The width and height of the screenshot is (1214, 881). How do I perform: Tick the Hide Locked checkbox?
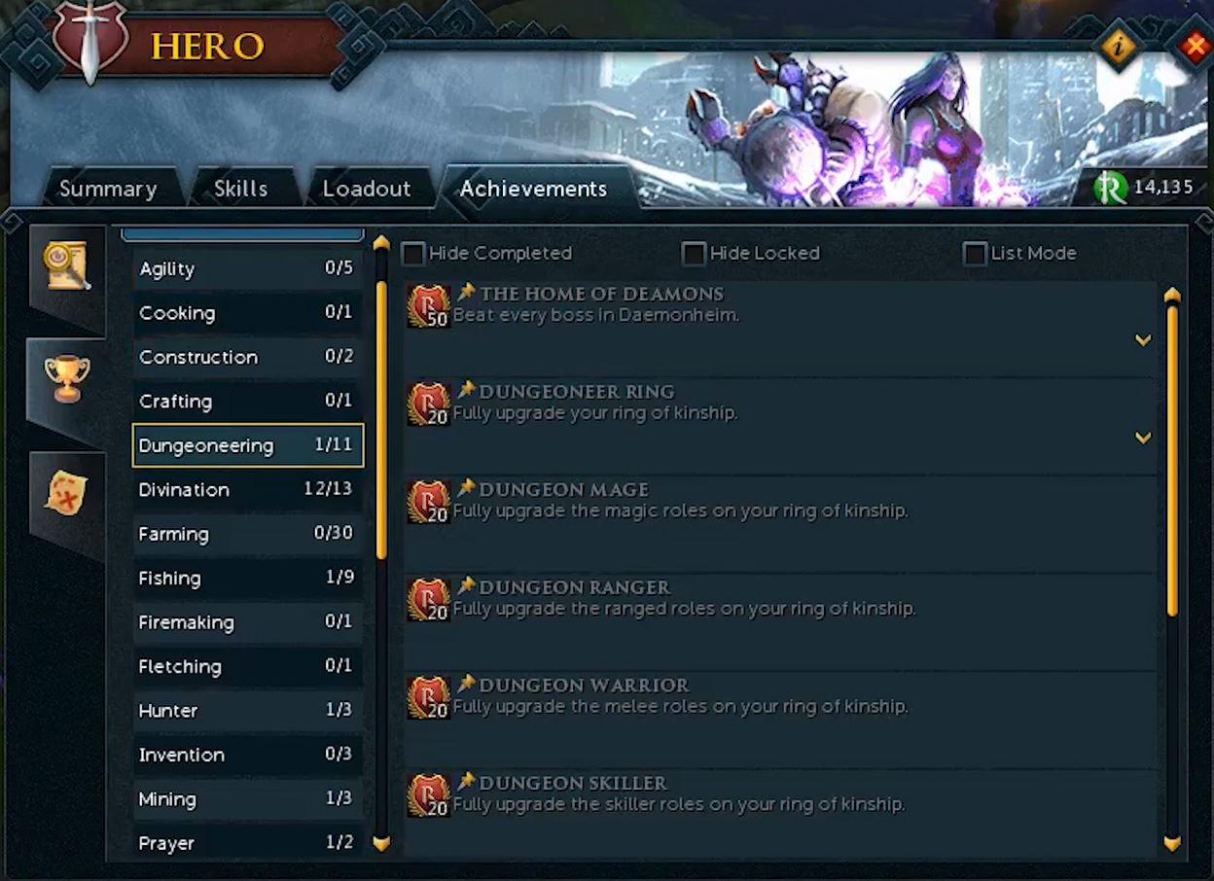click(694, 254)
